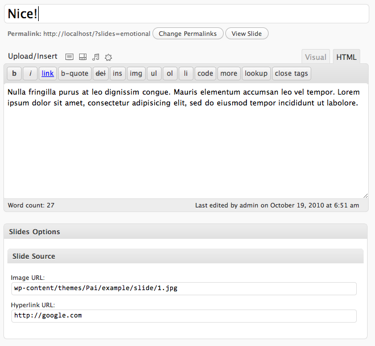
Task: Focus the Hyperlink URL text field
Action: pos(184,315)
